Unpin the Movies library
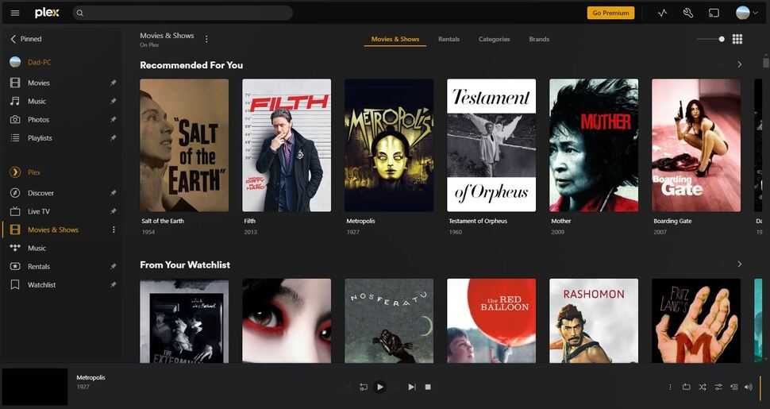 [114, 83]
